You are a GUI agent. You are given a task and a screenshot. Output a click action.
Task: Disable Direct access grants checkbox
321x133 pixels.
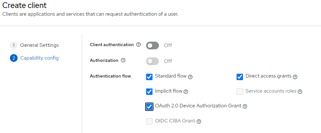point(240,77)
